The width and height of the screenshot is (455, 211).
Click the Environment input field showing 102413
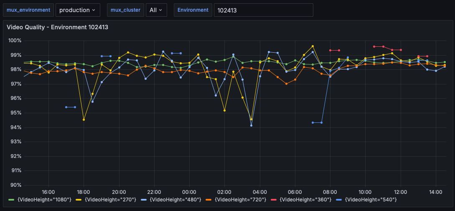(x=263, y=10)
